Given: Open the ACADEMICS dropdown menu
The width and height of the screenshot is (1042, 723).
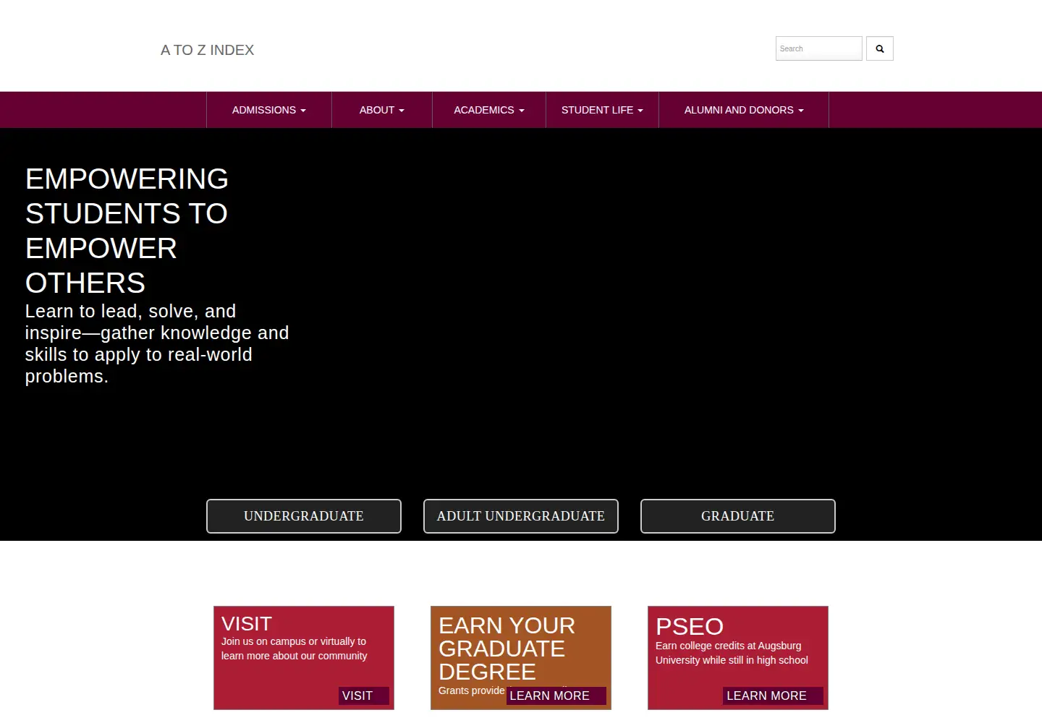Looking at the screenshot, I should (489, 110).
